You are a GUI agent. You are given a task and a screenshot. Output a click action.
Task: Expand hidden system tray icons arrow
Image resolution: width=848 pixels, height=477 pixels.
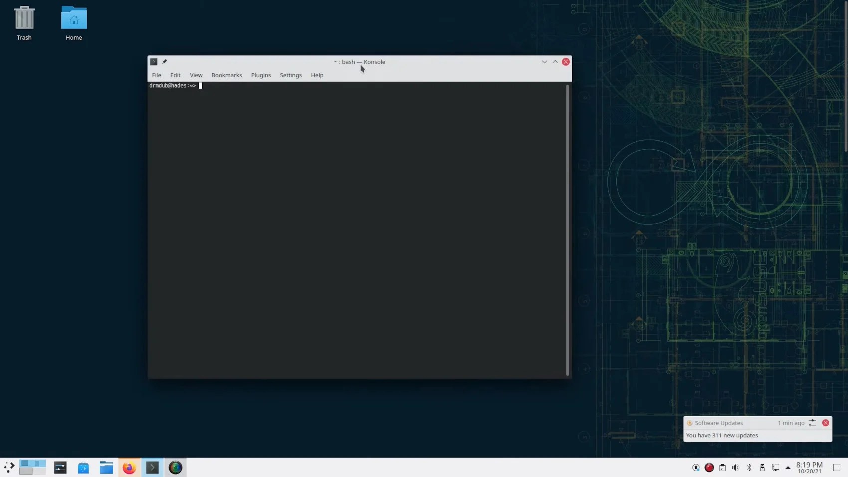[x=788, y=468]
